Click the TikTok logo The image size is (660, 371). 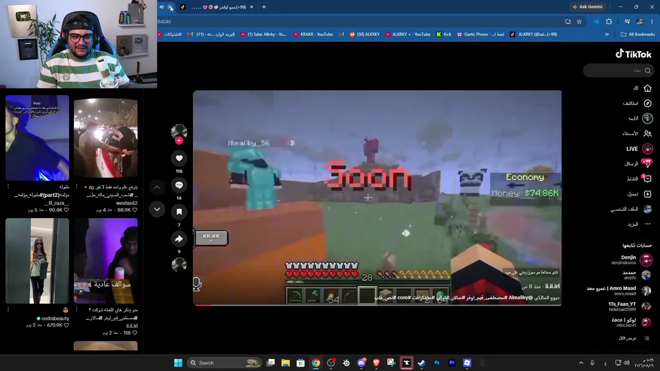[x=633, y=54]
